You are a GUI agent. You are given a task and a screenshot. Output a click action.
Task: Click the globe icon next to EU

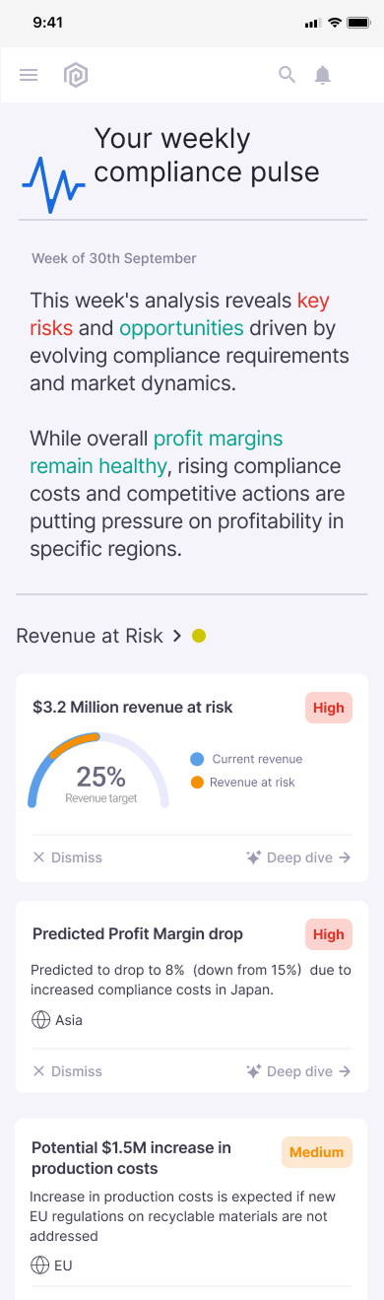point(40,1265)
